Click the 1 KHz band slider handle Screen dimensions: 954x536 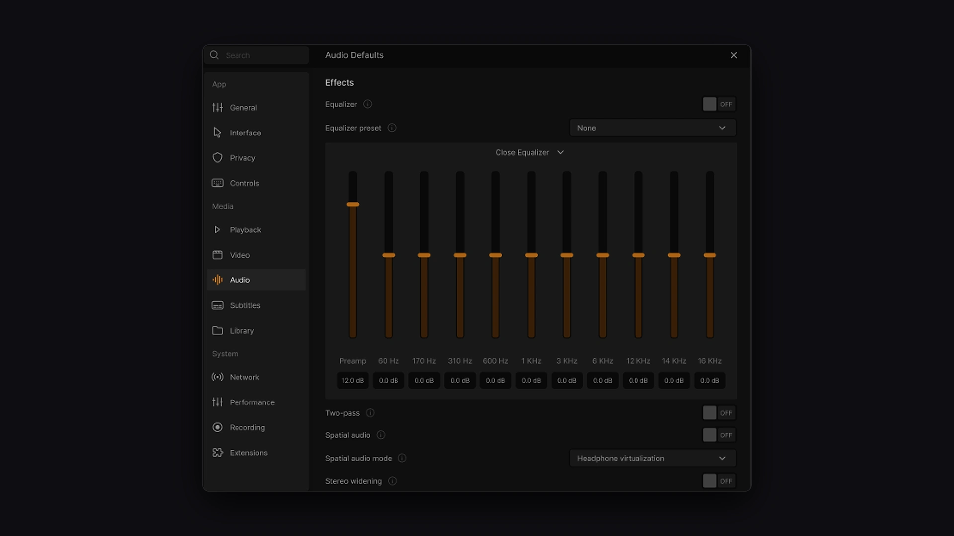(x=531, y=255)
